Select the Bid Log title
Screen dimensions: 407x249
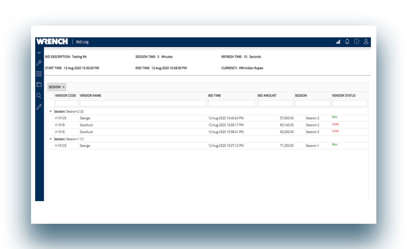click(x=82, y=42)
